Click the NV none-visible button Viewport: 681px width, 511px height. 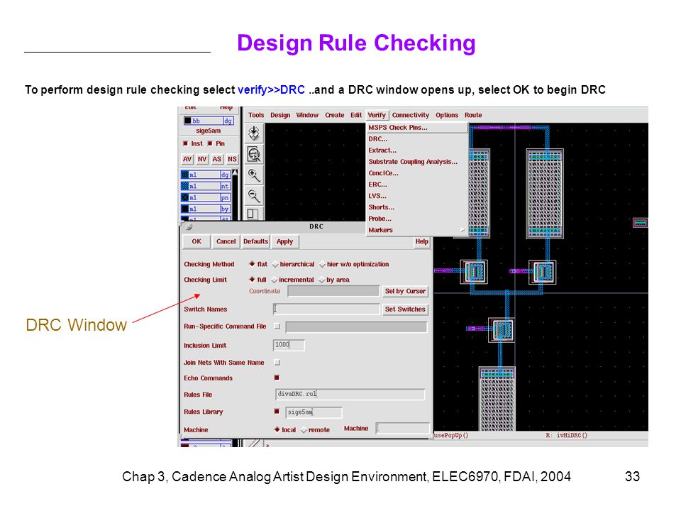[202, 159]
